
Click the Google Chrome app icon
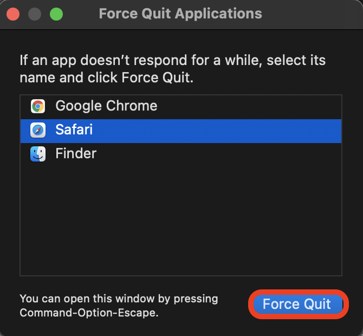[x=38, y=106]
